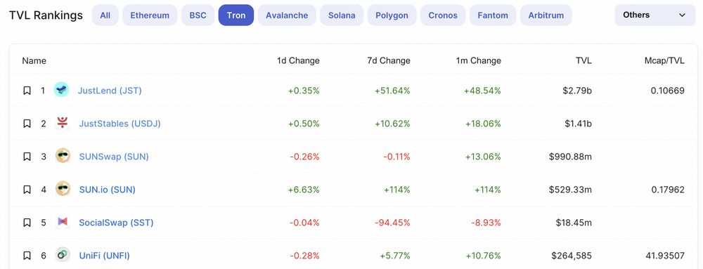Screen dimensions: 703x269
Task: Sort by 7d Change column header
Action: (388, 60)
